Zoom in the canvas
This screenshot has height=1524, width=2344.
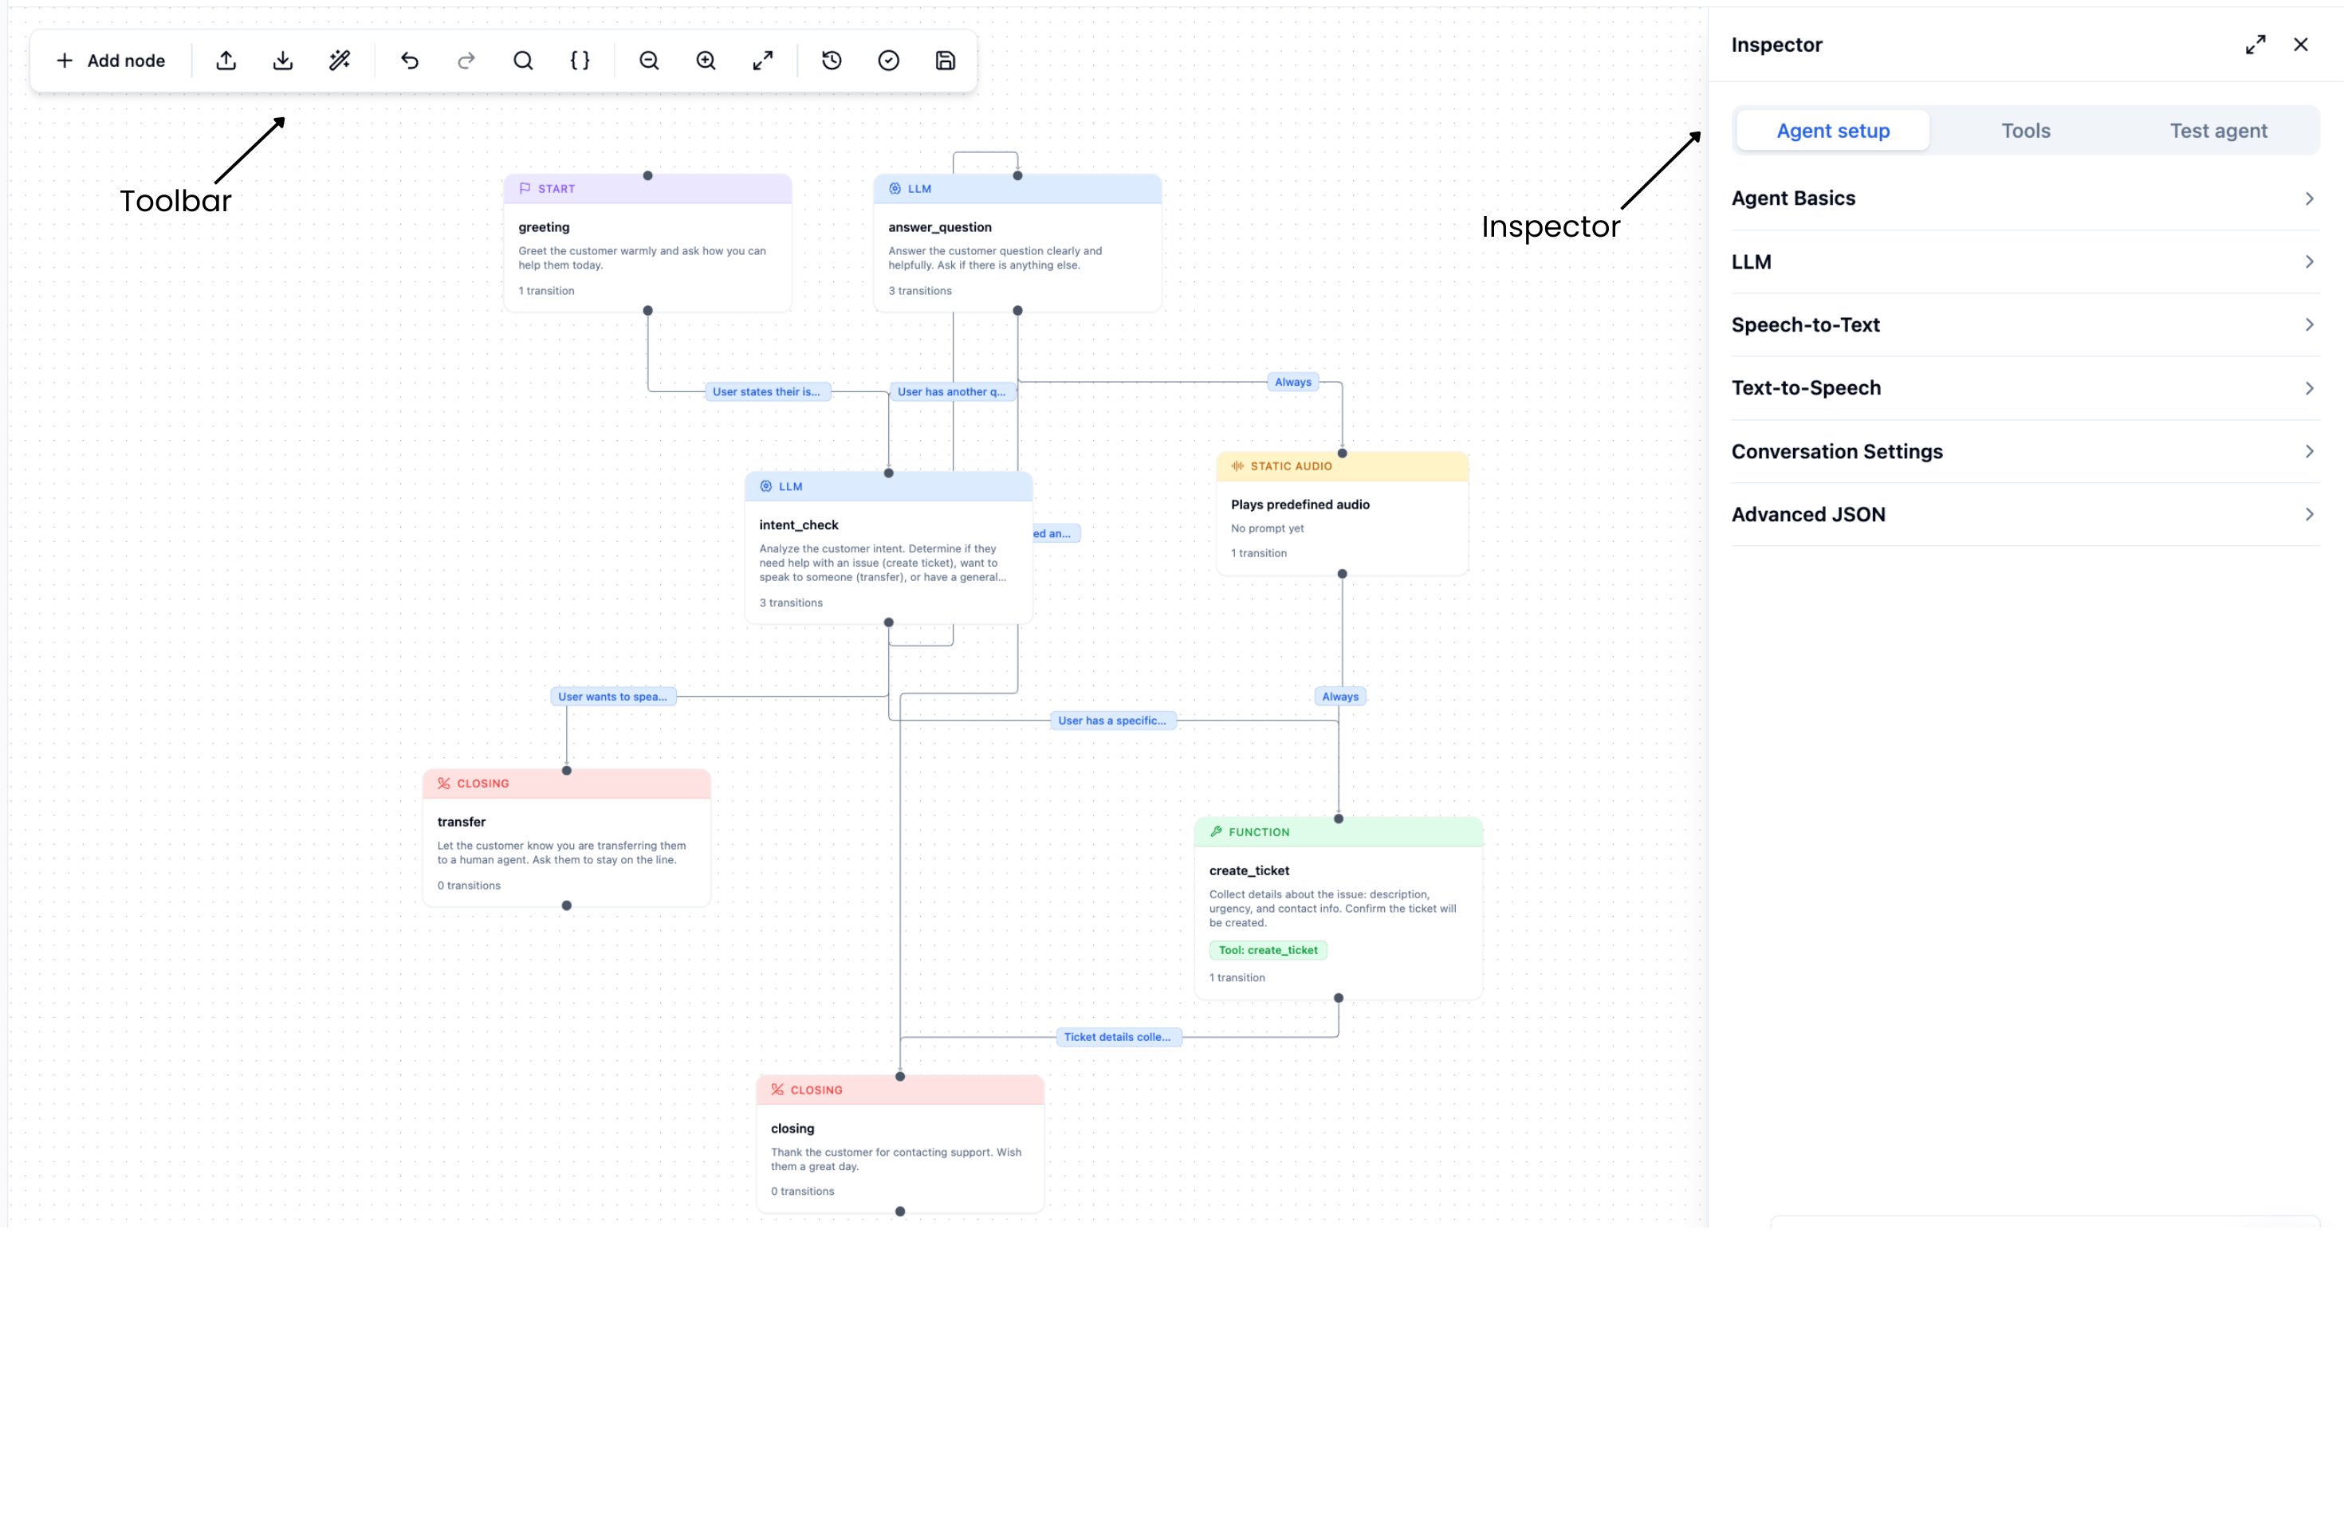click(706, 61)
